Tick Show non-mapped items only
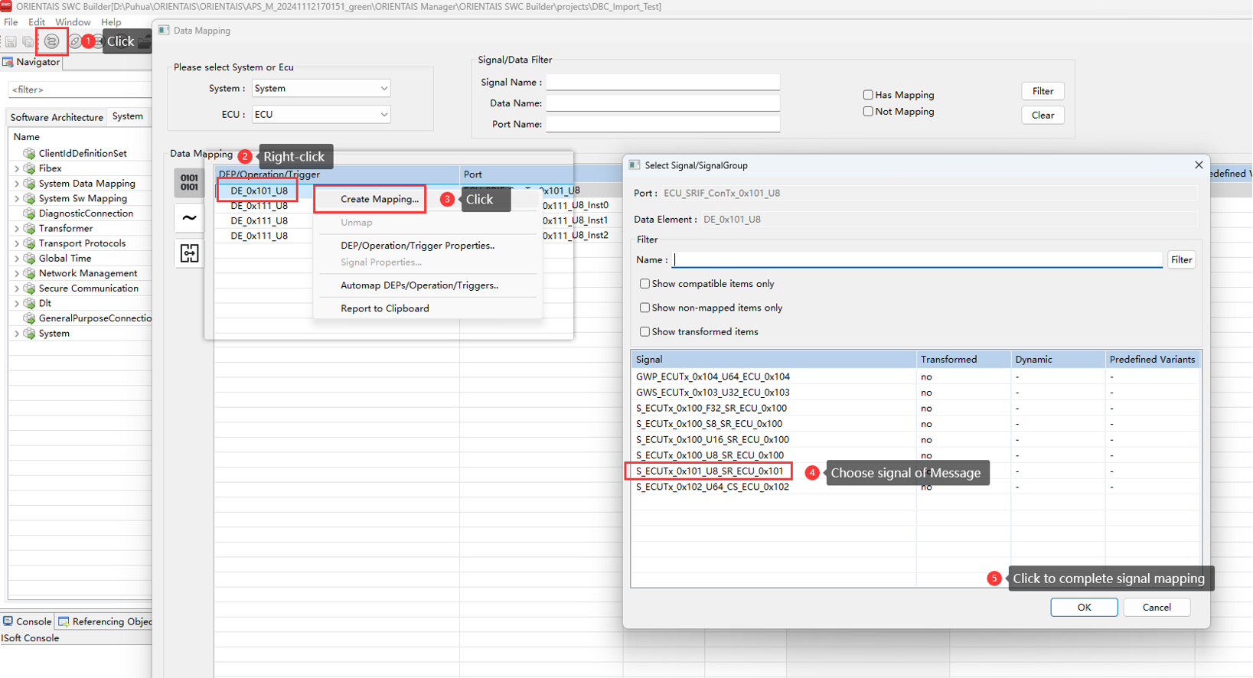 click(644, 308)
